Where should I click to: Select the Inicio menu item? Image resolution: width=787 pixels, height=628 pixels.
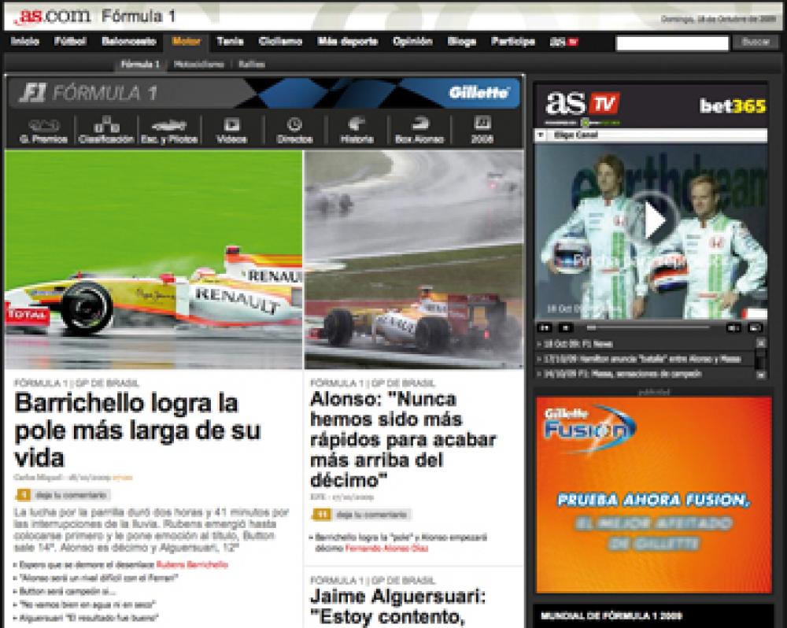coord(25,42)
